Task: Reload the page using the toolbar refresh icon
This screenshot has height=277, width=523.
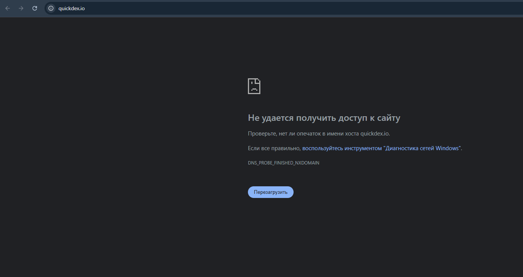Action: click(x=35, y=8)
